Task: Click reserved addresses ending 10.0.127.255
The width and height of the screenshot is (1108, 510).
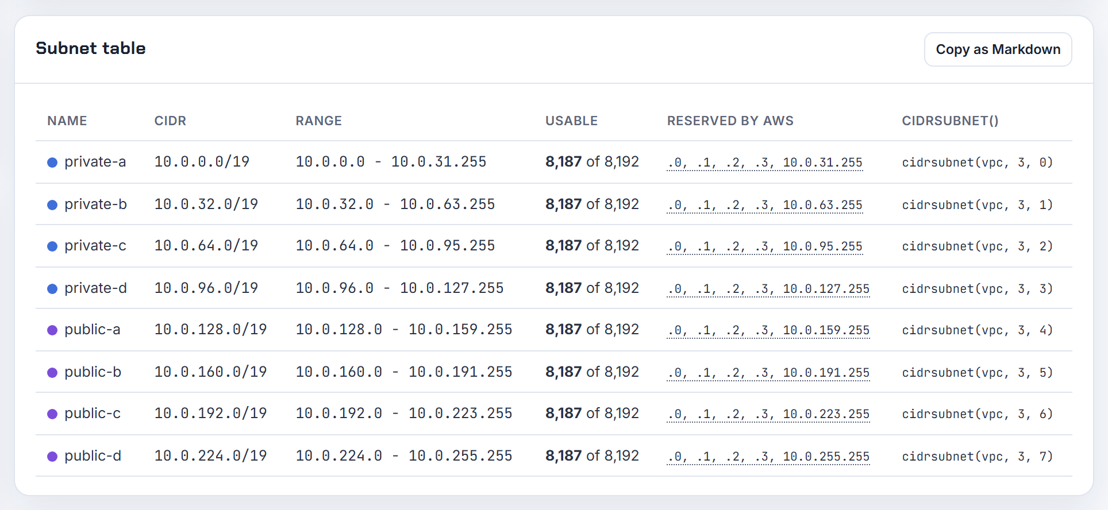Action: coord(768,289)
